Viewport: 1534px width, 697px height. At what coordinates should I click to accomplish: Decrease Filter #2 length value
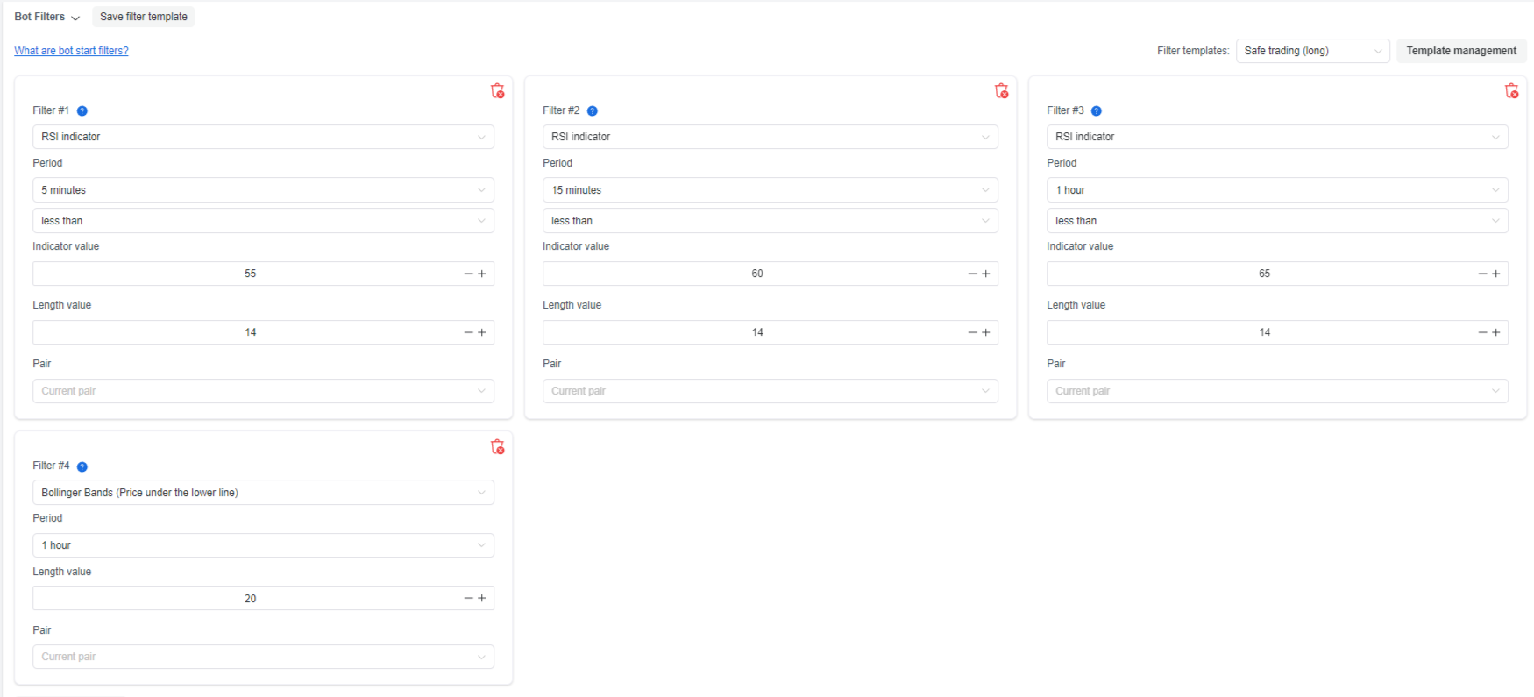(972, 333)
